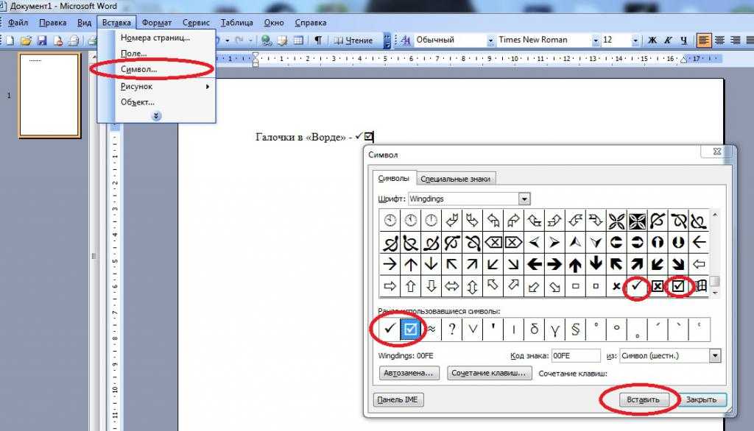Select the check mark symbol in the Wingdings grid
The width and height of the screenshot is (754, 431).
pos(637,286)
